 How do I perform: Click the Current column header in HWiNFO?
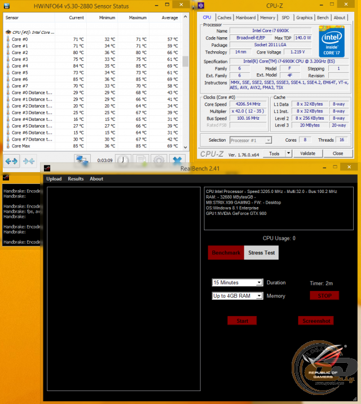coord(71,17)
